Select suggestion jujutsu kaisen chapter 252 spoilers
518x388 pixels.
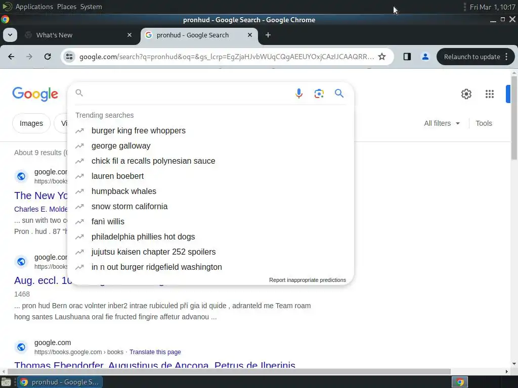(210, 252)
